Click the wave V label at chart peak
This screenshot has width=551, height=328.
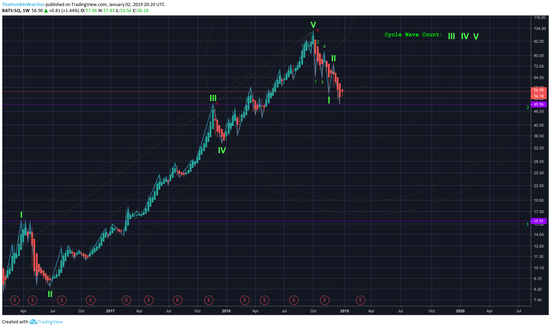pos(313,25)
